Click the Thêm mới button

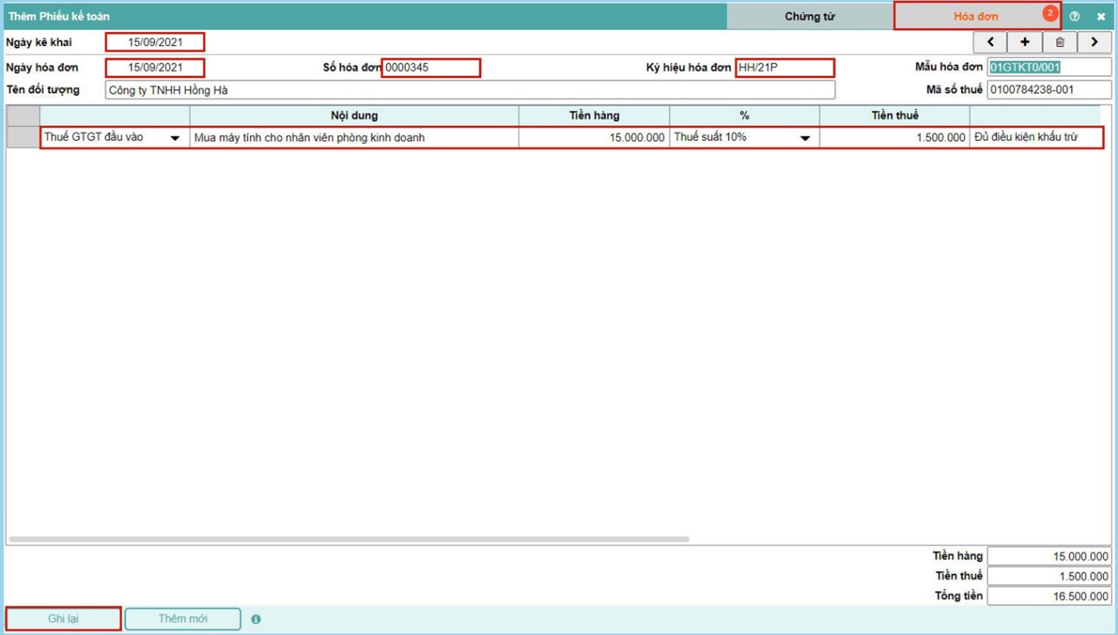tap(183, 619)
